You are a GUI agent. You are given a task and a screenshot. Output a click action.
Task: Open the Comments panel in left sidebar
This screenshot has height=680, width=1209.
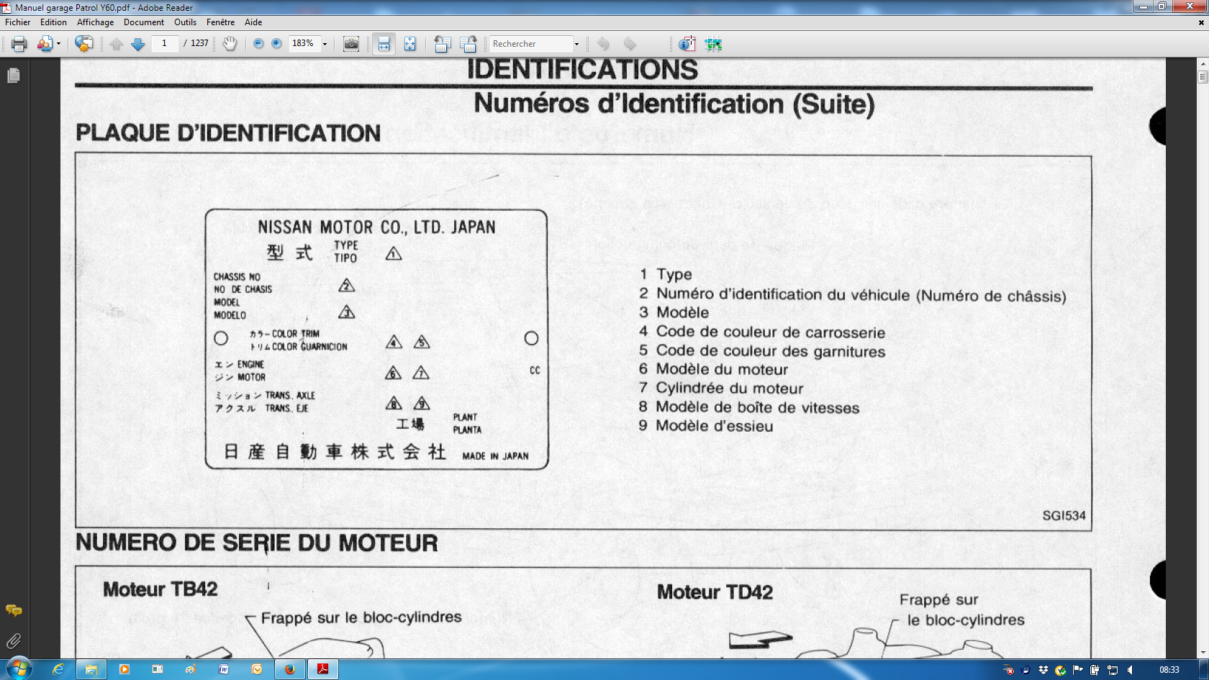pyautogui.click(x=14, y=610)
